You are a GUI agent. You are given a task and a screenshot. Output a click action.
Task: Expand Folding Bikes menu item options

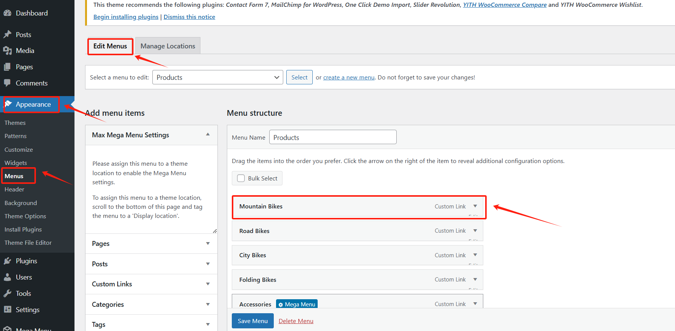click(475, 279)
